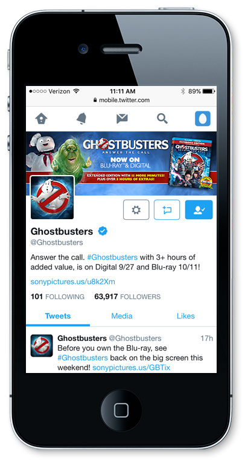Image resolution: width=245 pixels, height=462 pixels.
Task: Open the sonypictures.us/u8k2Xm link
Action: tap(73, 282)
